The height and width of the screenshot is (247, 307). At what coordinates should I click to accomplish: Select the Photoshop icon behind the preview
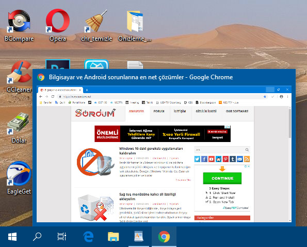(58, 64)
